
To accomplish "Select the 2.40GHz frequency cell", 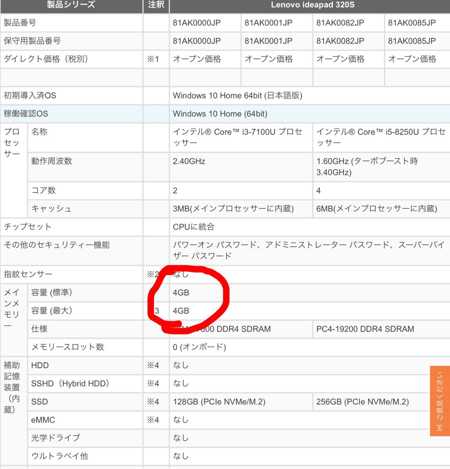I will pos(189,161).
